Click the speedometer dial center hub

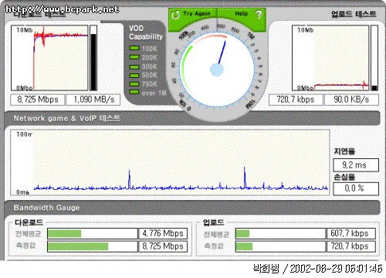(217, 70)
